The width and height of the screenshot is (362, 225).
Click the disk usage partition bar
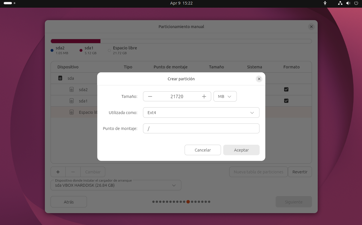181,41
